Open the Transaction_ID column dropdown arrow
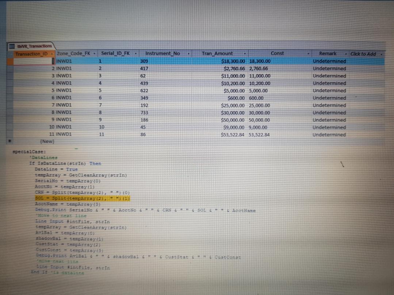The width and height of the screenshot is (394, 295). [52, 54]
